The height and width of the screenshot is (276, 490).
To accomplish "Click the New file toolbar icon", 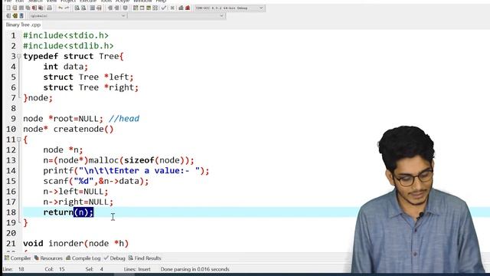I will [8, 8].
